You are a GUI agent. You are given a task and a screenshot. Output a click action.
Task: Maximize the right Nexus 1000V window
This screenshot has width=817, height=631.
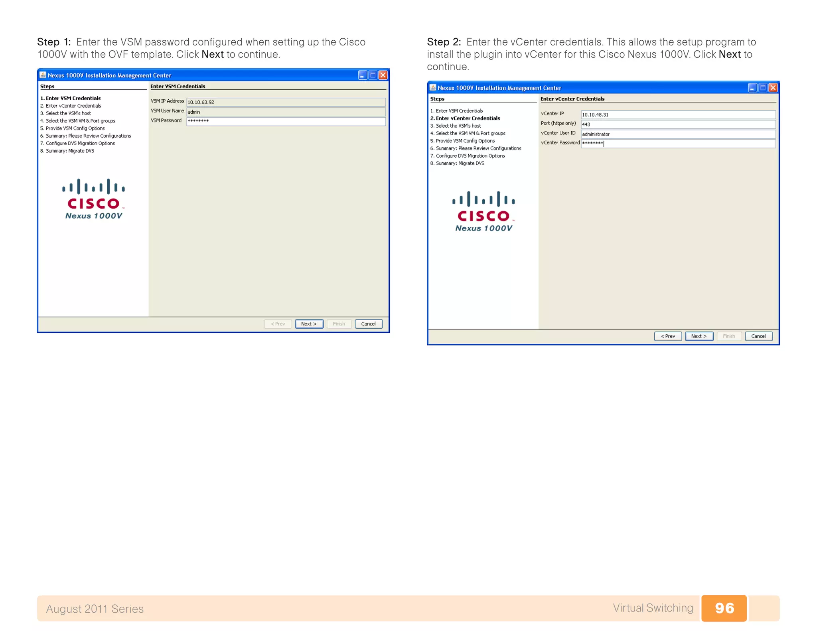pos(762,87)
